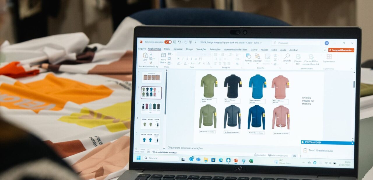This screenshot has width=373, height=180.
Task: Collapse the ribbon with the chevron
Action: 351,69
